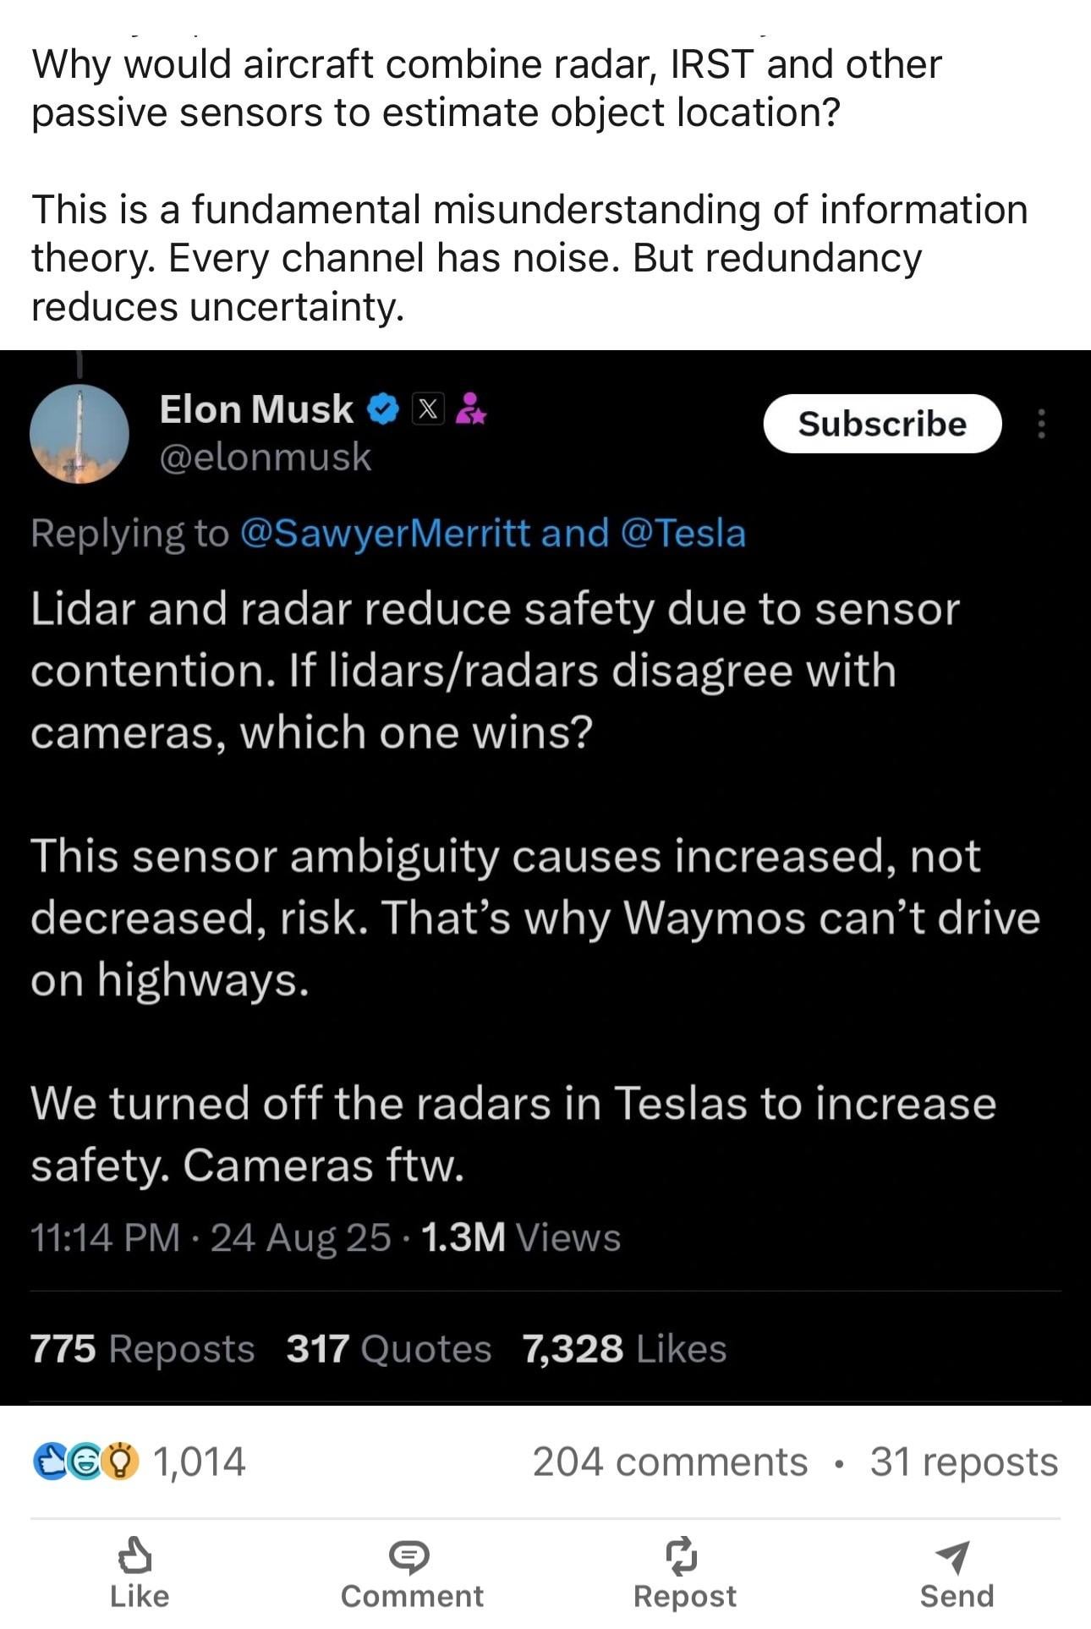Open the @Tesla mention link
Screen dimensions: 1091x1629
[x=683, y=534]
